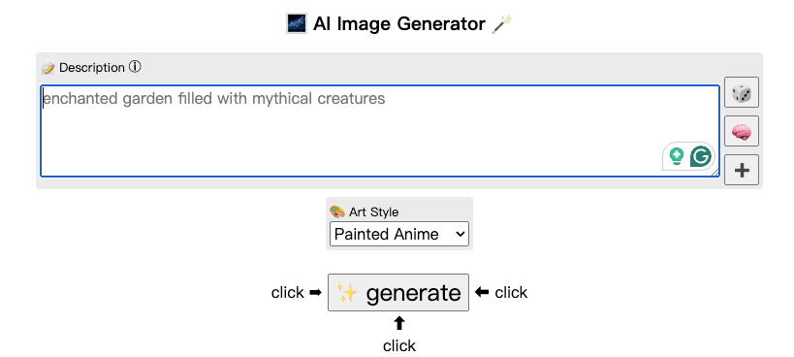The image size is (794, 357).
Task: Click the green lightbulb suggestion icon
Action: click(677, 156)
